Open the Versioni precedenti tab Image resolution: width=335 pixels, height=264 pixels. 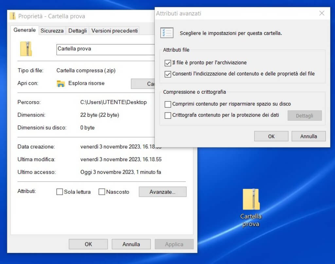coord(114,30)
